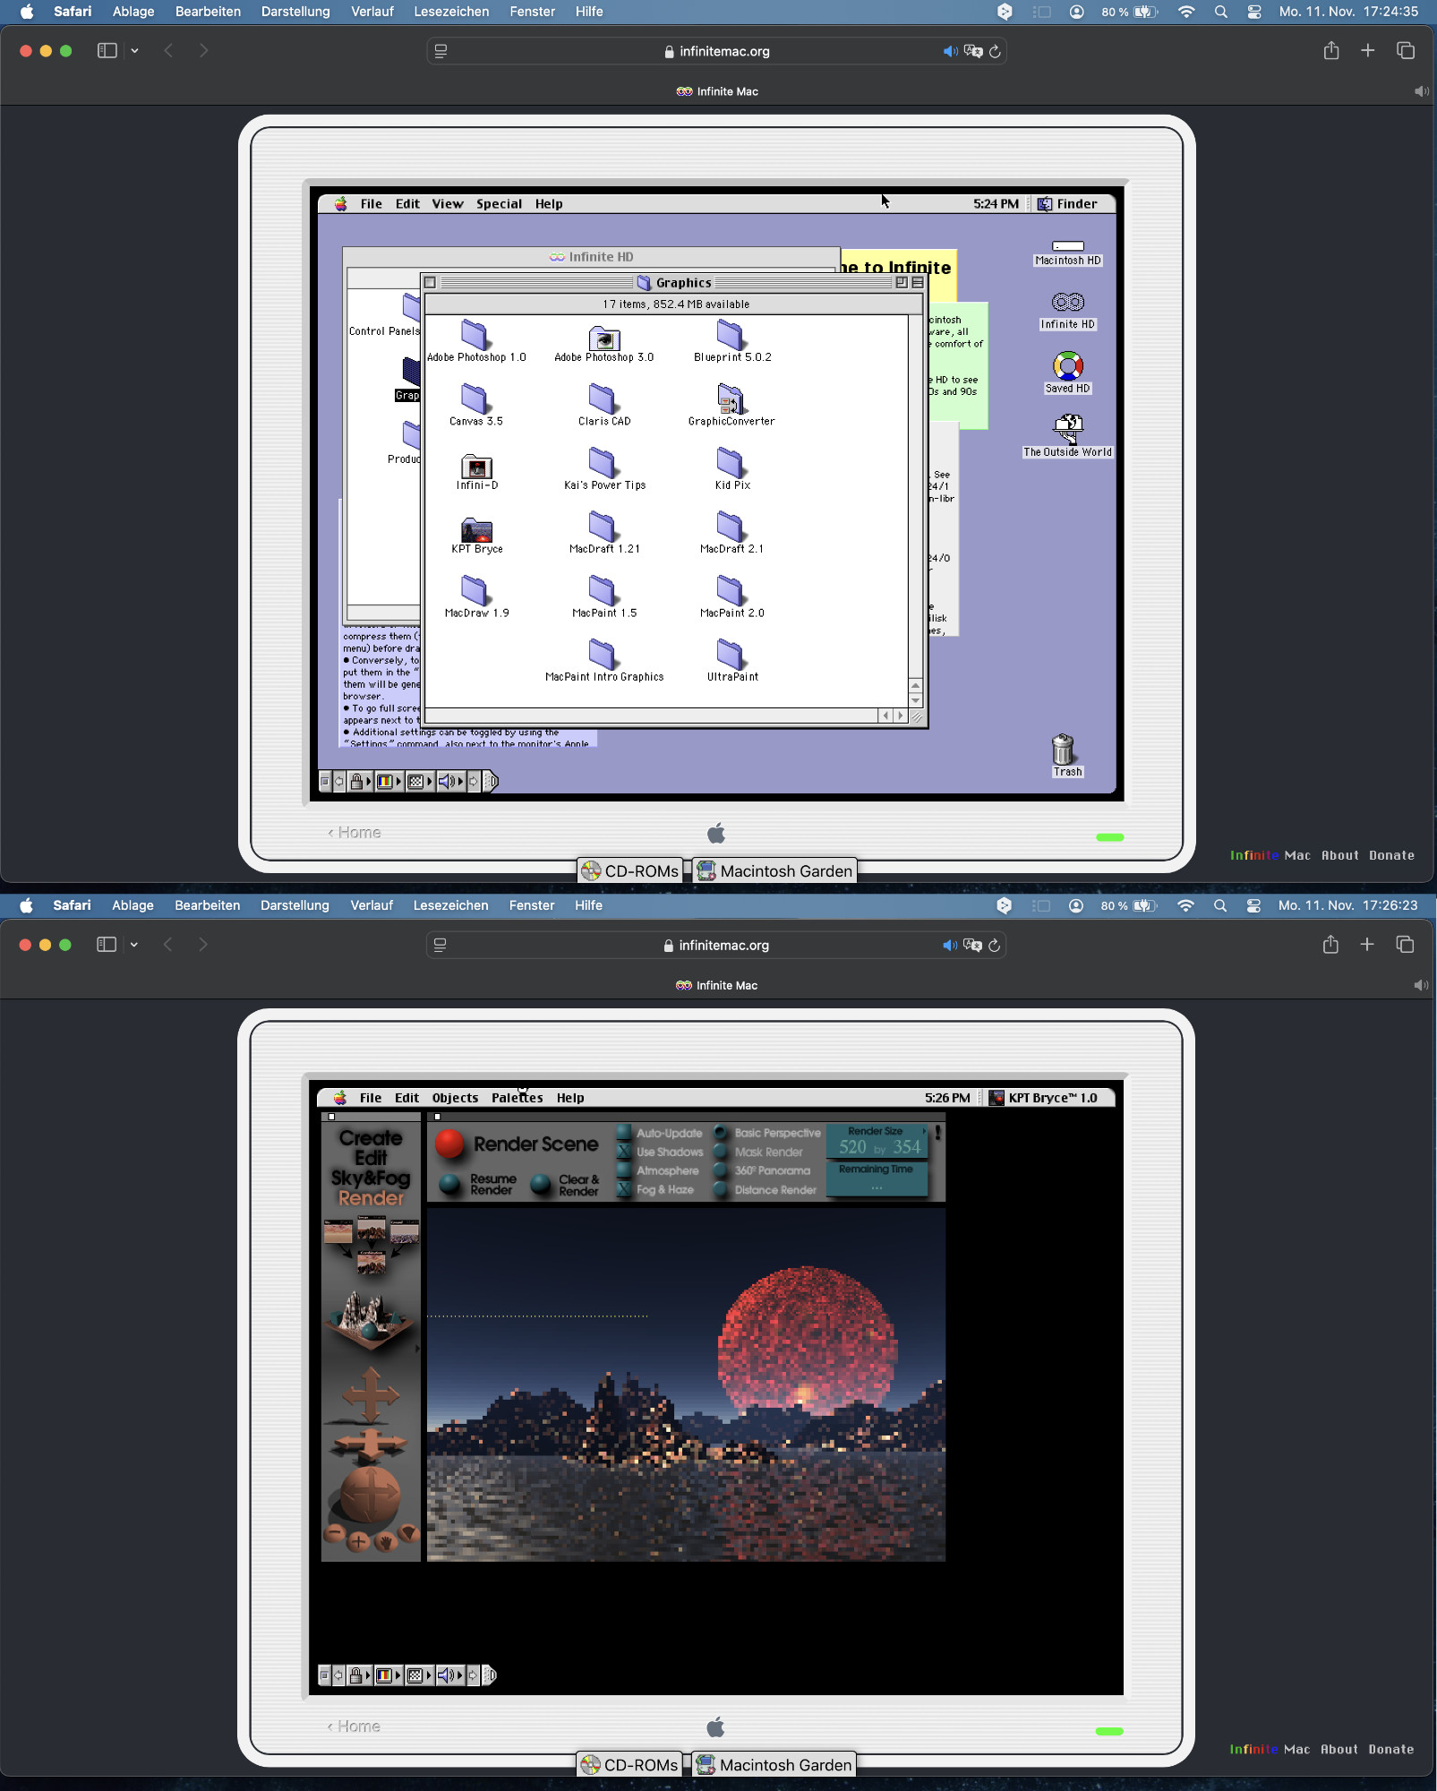Select the KPT Bryce folder icon in Graphics

(x=476, y=529)
